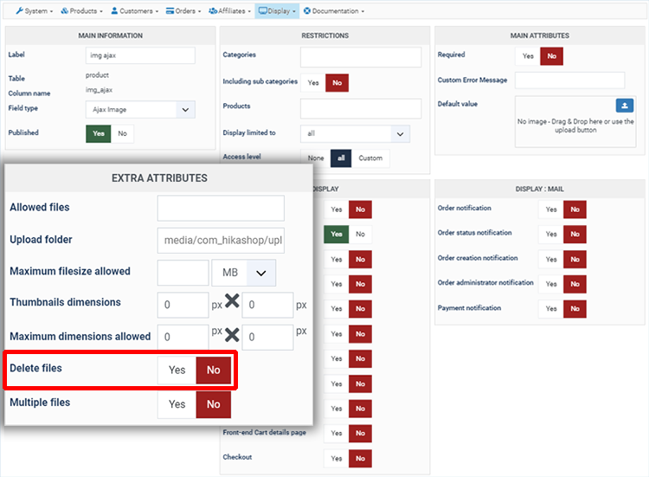The height and width of the screenshot is (477, 649).
Task: Set Multiple files to No
Action: pos(214,404)
